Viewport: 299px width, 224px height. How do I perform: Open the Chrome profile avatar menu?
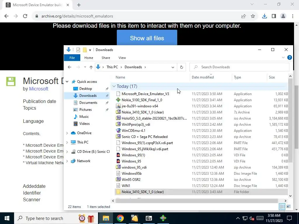283,16
